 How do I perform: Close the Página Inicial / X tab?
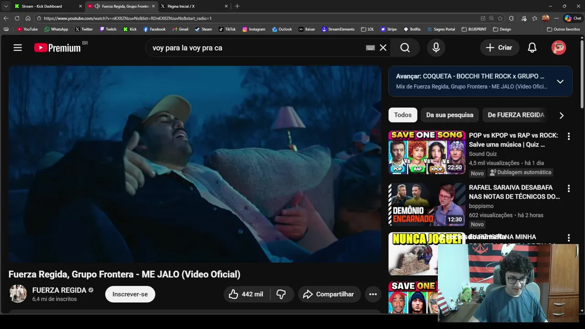226,6
